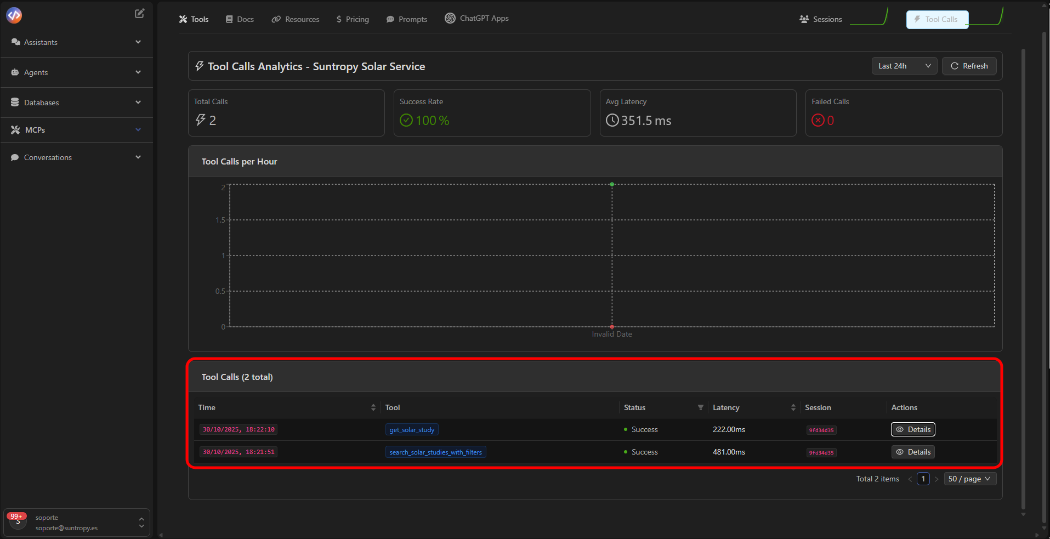Click the green data point on chart

(x=612, y=184)
